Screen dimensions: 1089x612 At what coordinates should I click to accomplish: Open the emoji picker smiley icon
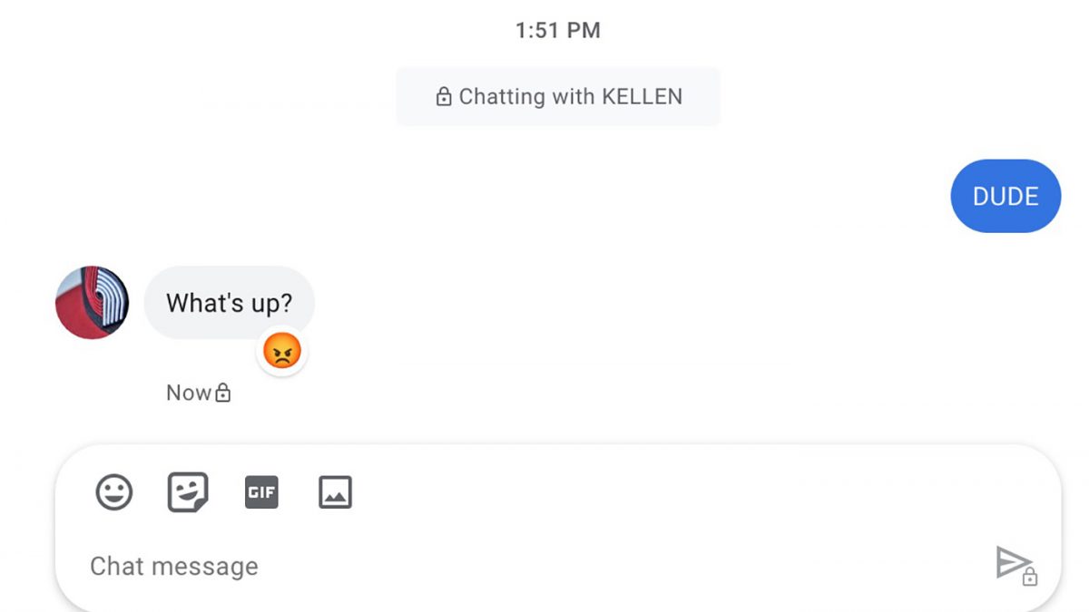coord(114,492)
